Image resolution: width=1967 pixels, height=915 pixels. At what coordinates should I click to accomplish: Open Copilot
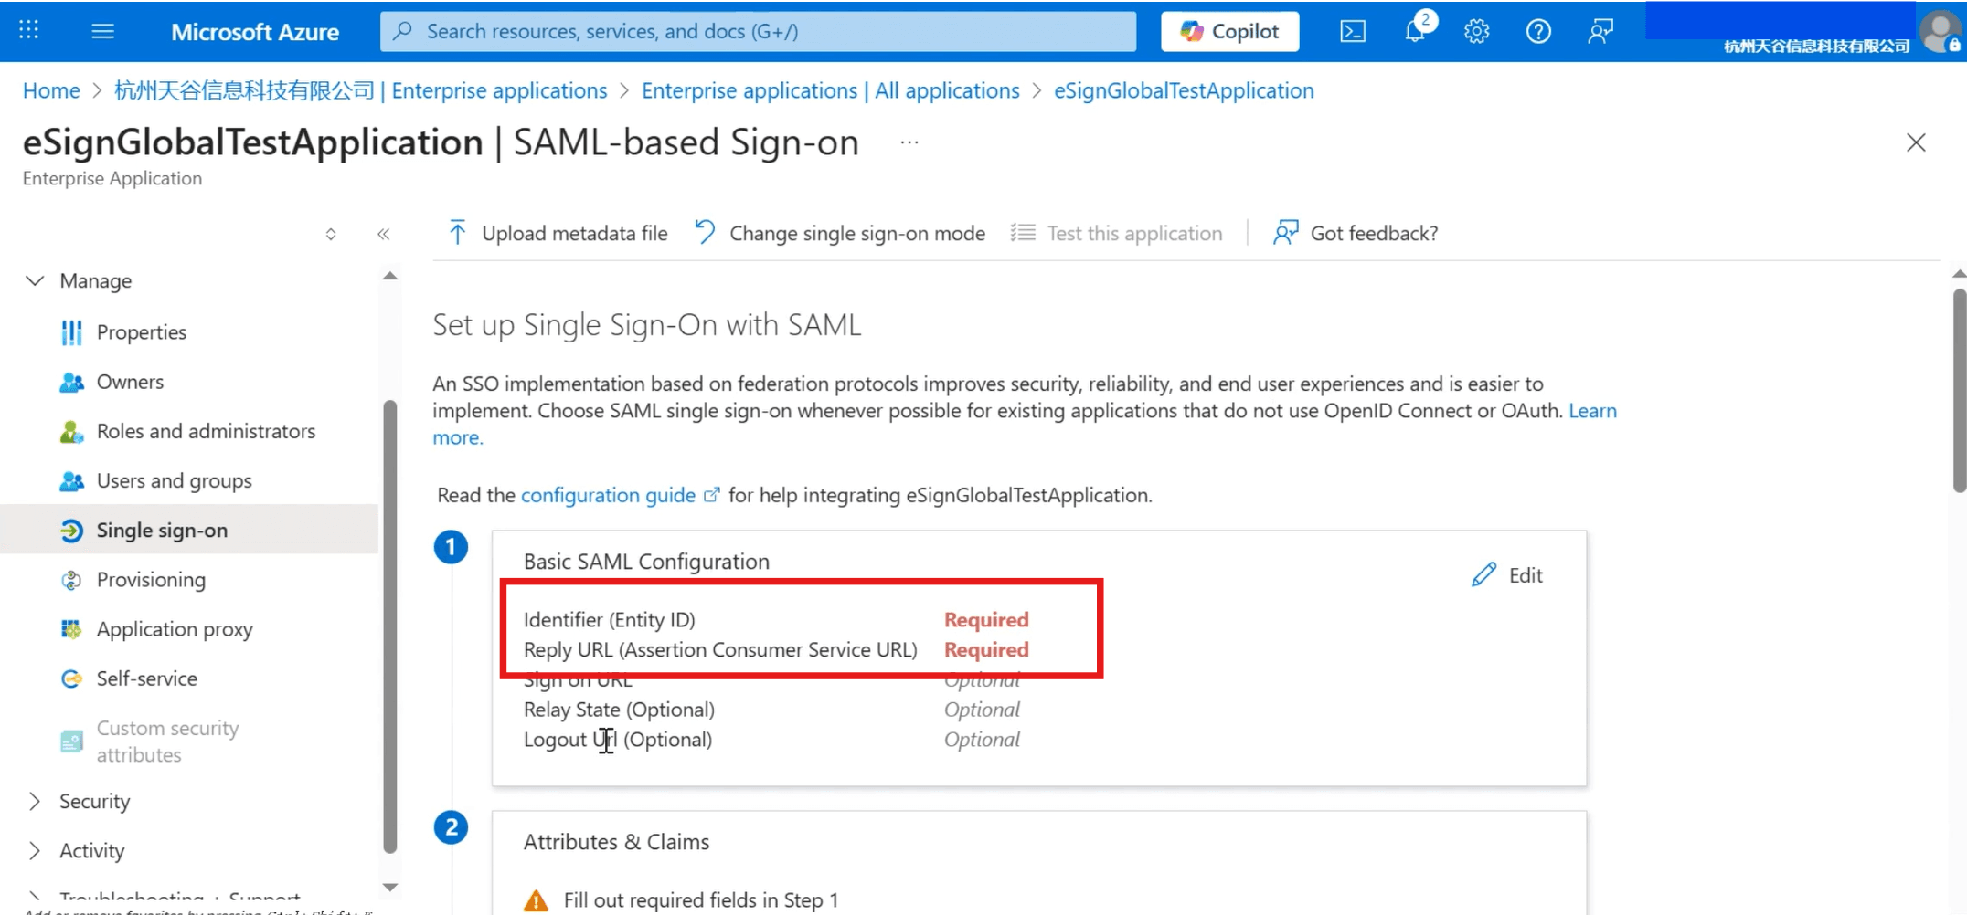1229,31
